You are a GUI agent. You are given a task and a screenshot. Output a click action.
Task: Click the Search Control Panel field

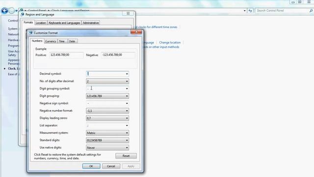[282, 11]
